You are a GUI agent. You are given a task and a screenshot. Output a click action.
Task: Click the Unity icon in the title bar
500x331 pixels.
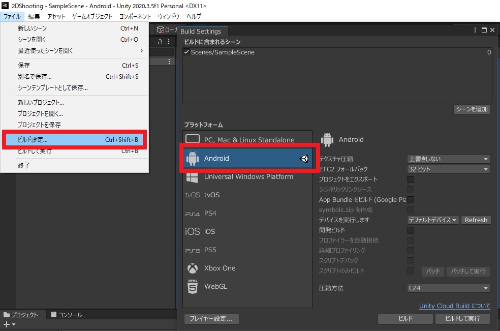5,6
